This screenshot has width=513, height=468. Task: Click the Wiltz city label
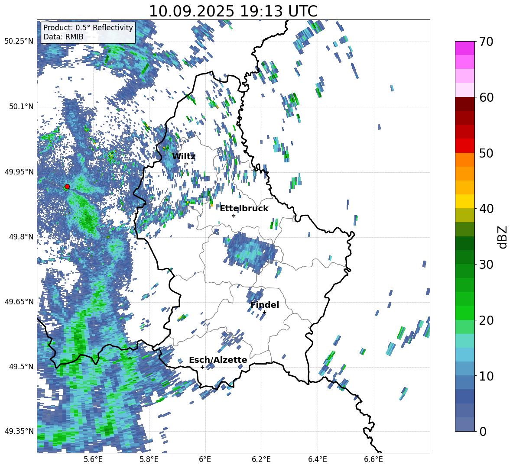(184, 157)
